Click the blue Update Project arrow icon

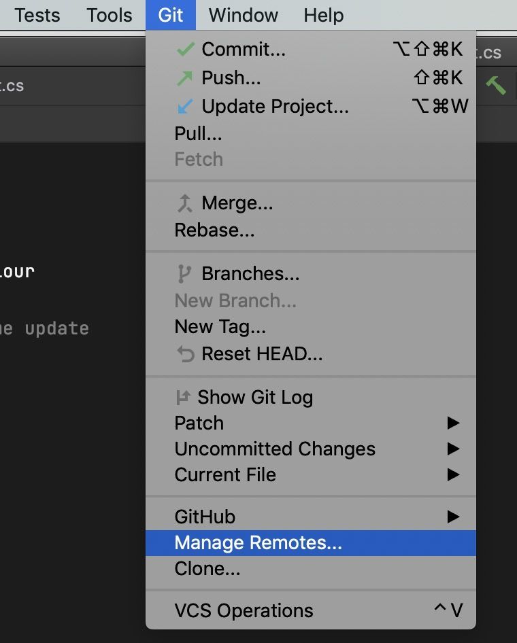coord(184,106)
